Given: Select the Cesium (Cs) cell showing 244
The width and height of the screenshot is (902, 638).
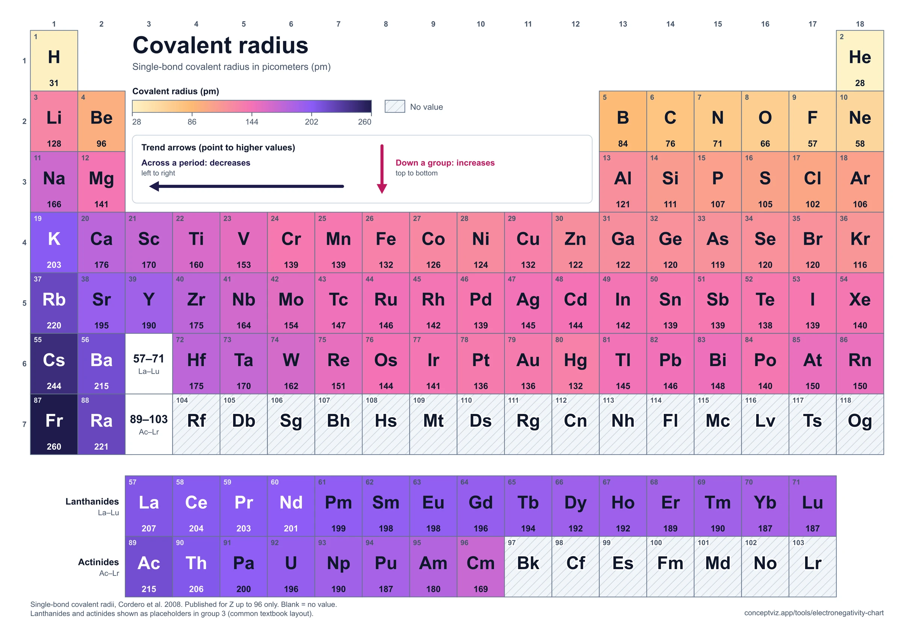Looking at the screenshot, I should (54, 364).
